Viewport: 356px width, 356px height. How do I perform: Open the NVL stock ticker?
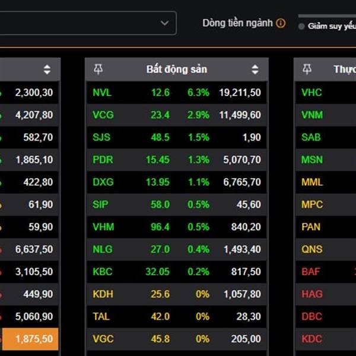[x=102, y=93]
